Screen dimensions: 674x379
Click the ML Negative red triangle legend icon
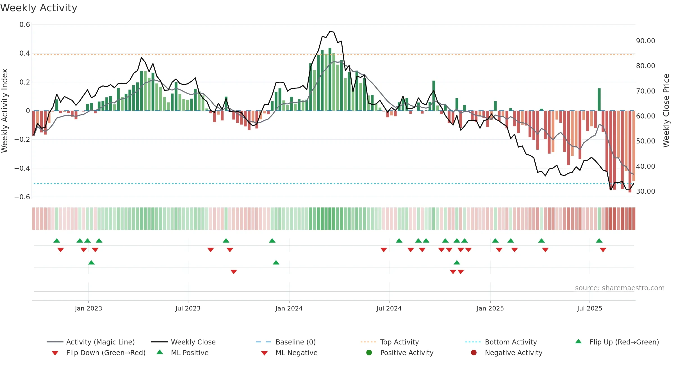(x=265, y=353)
